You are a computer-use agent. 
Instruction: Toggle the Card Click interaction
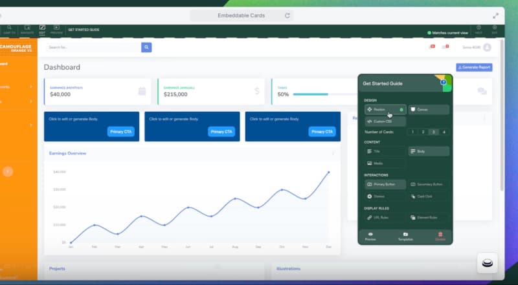(x=429, y=196)
